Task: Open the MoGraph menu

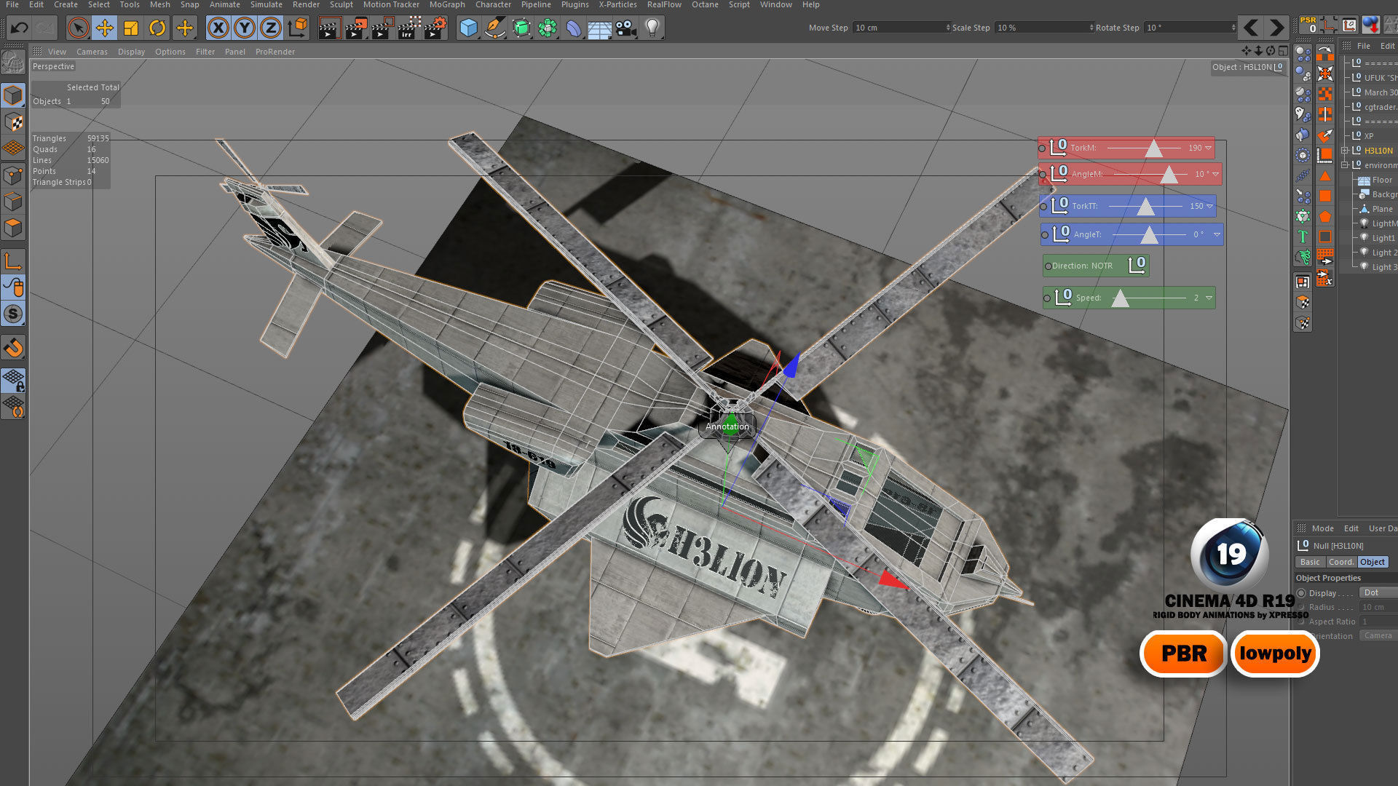Action: pyautogui.click(x=447, y=5)
